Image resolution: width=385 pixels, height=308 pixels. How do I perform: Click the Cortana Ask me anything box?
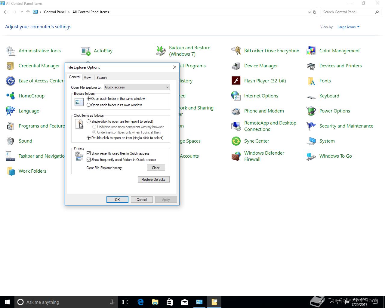click(66, 302)
